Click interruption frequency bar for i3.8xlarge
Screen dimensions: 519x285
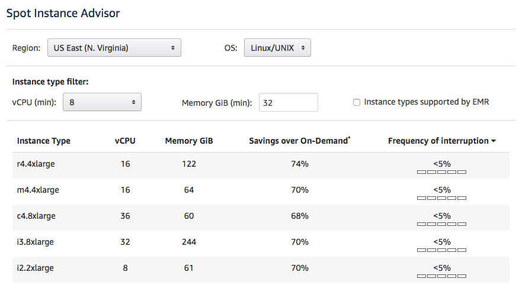(441, 250)
